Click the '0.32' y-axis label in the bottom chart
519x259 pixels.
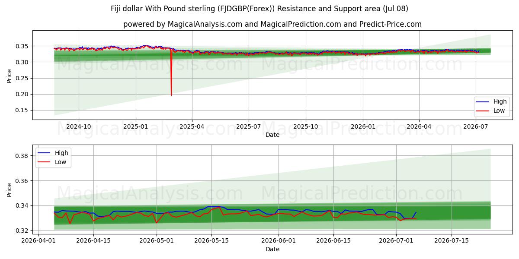click(22, 231)
